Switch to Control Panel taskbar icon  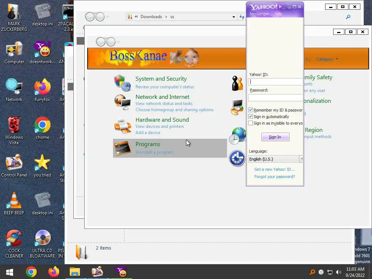97,272
